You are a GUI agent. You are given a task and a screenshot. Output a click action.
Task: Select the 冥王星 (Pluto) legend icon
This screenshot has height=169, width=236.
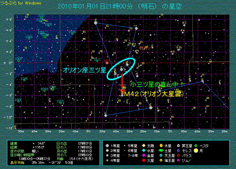point(179,145)
